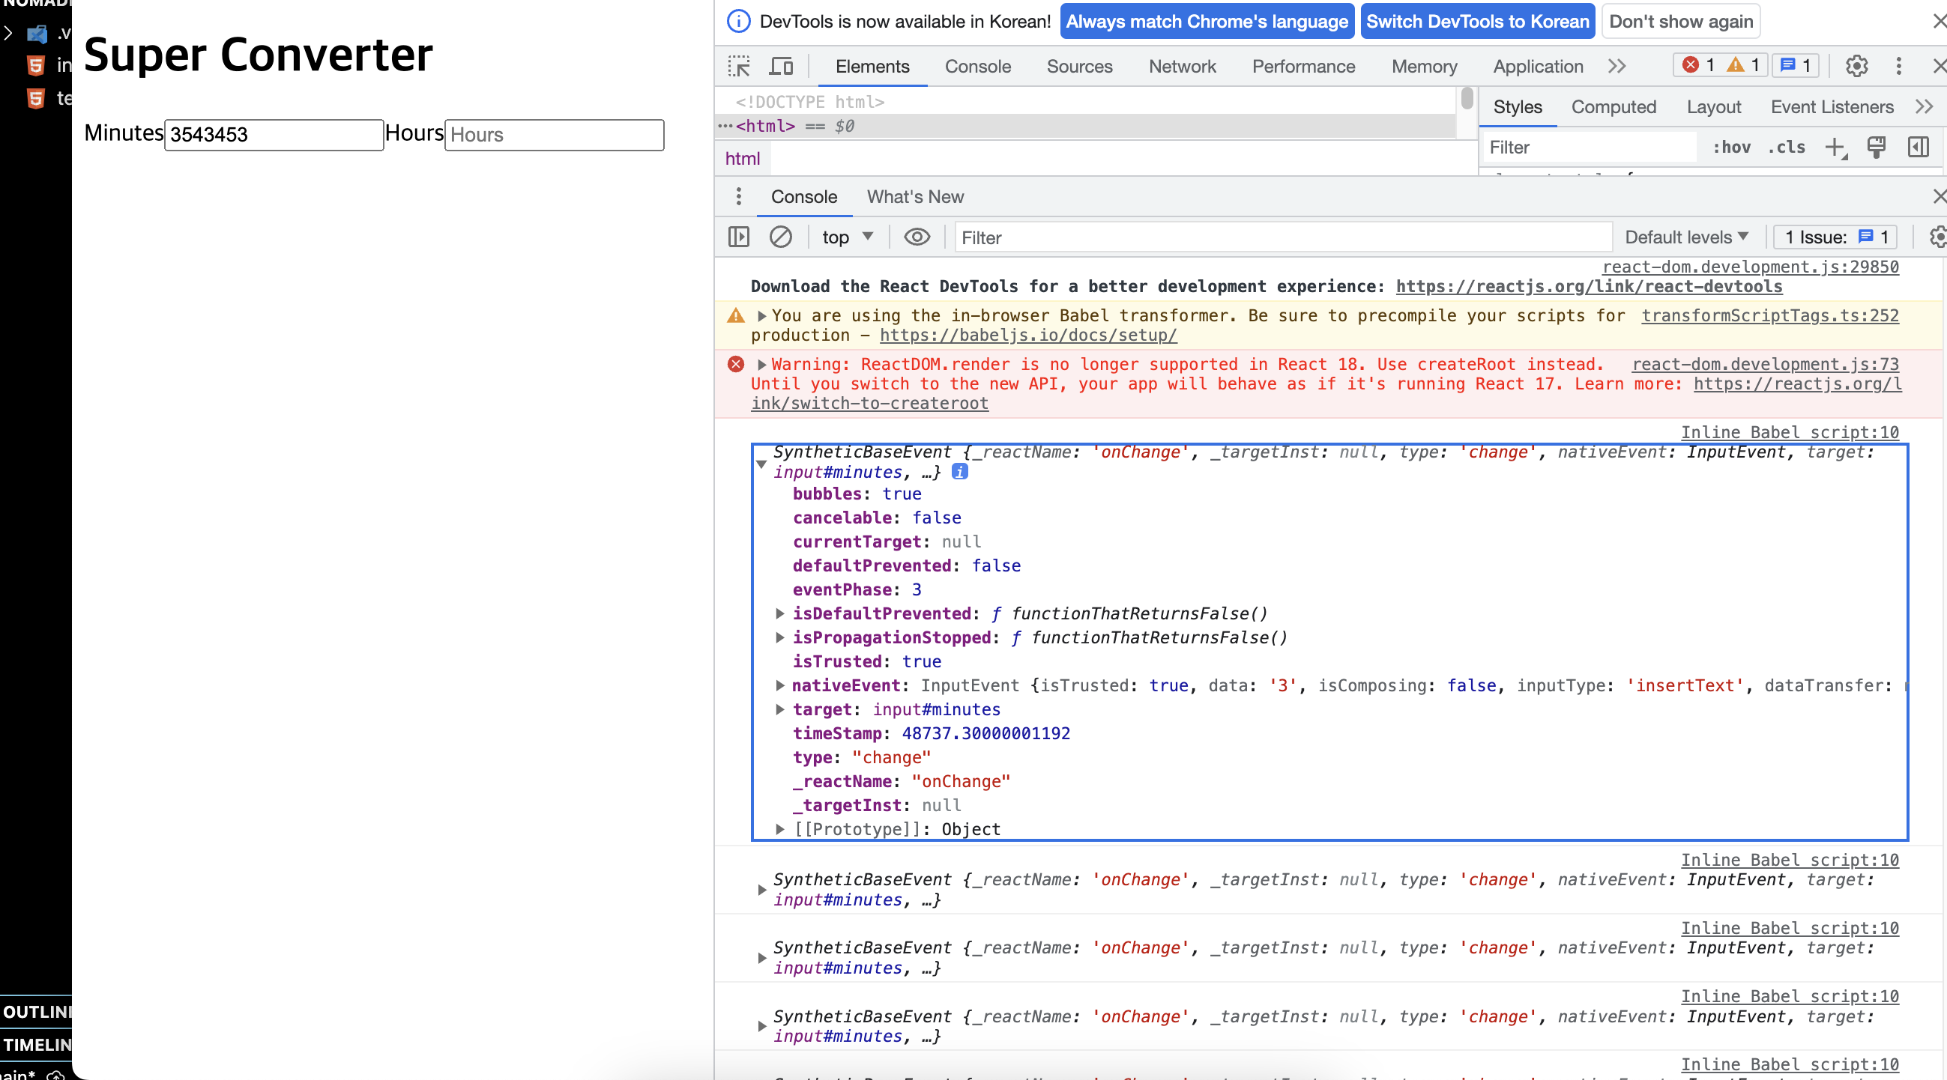Toggle the .cls class editor button
The height and width of the screenshot is (1080, 1947).
(1787, 148)
